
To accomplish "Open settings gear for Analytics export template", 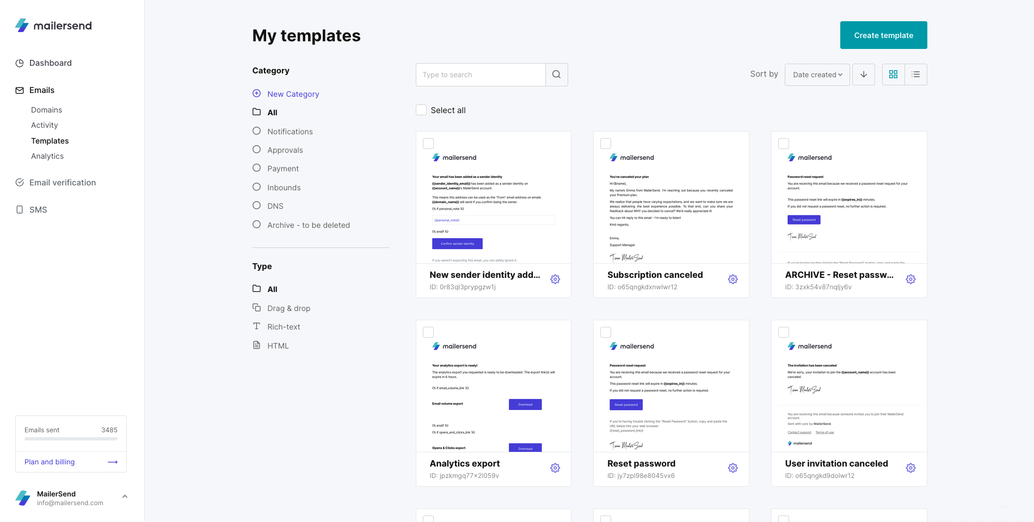I will click(x=555, y=468).
